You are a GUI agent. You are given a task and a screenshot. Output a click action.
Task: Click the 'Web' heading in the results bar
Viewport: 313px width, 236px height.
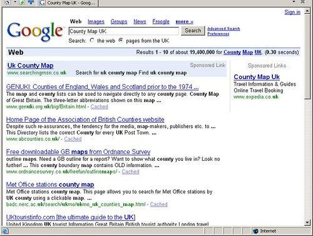pos(16,52)
